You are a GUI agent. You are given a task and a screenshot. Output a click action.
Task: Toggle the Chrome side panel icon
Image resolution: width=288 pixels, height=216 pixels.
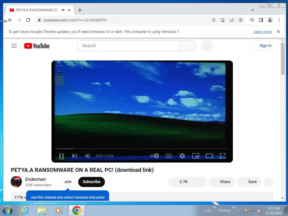coord(261,20)
